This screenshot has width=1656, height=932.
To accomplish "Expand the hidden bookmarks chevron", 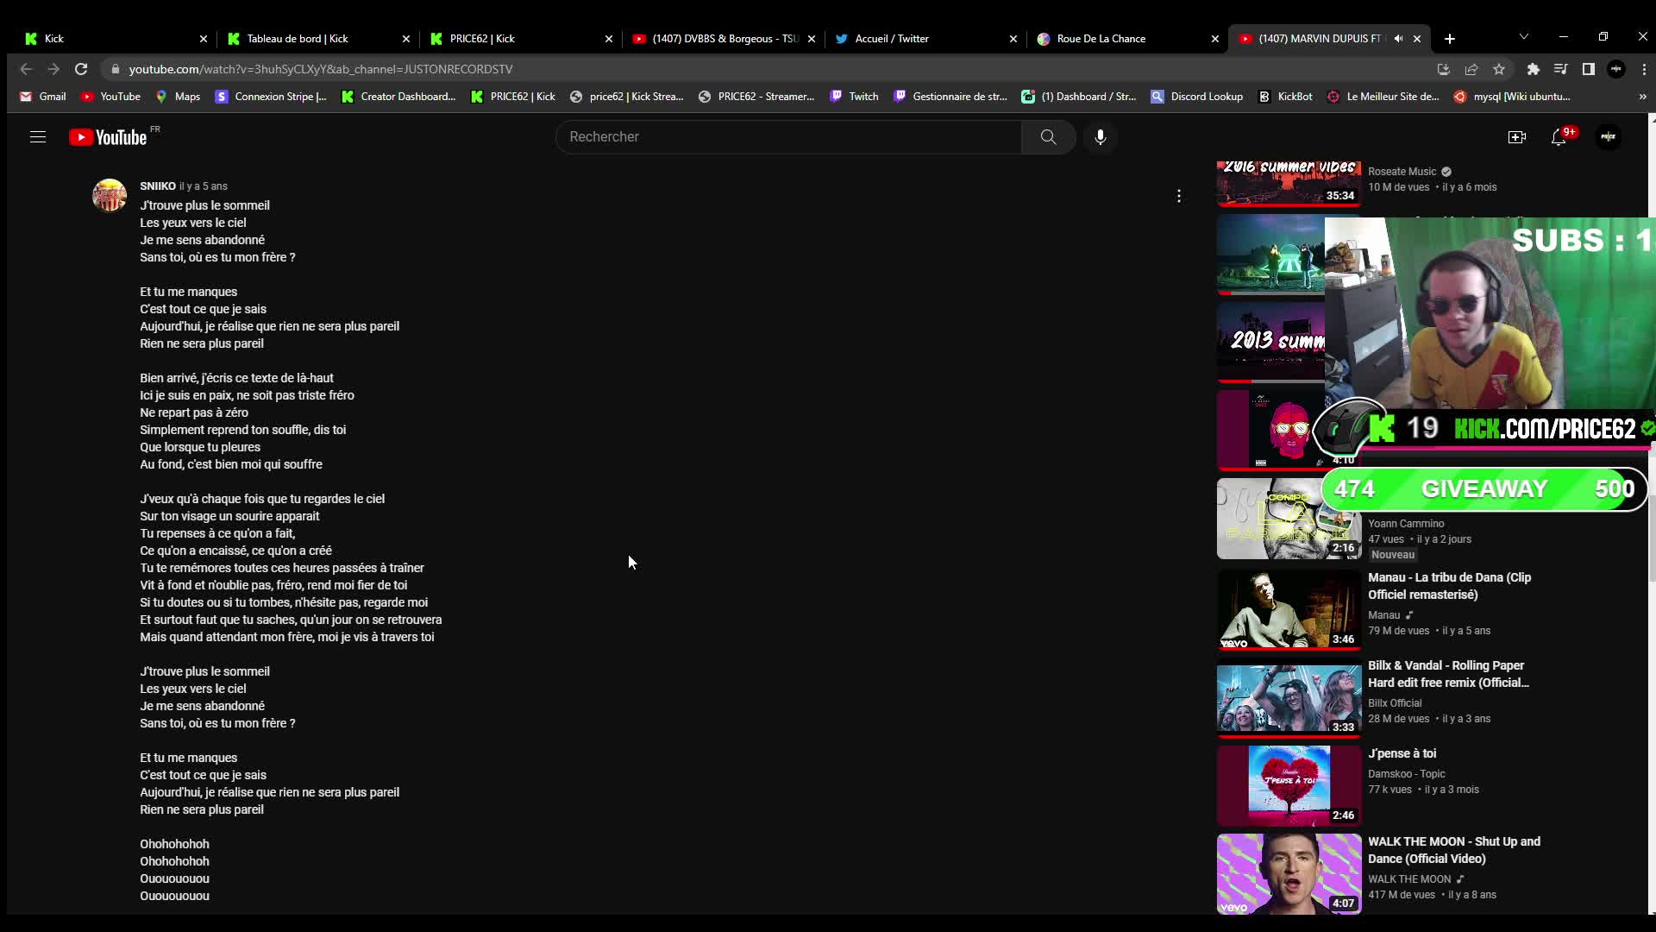I will (x=1642, y=97).
